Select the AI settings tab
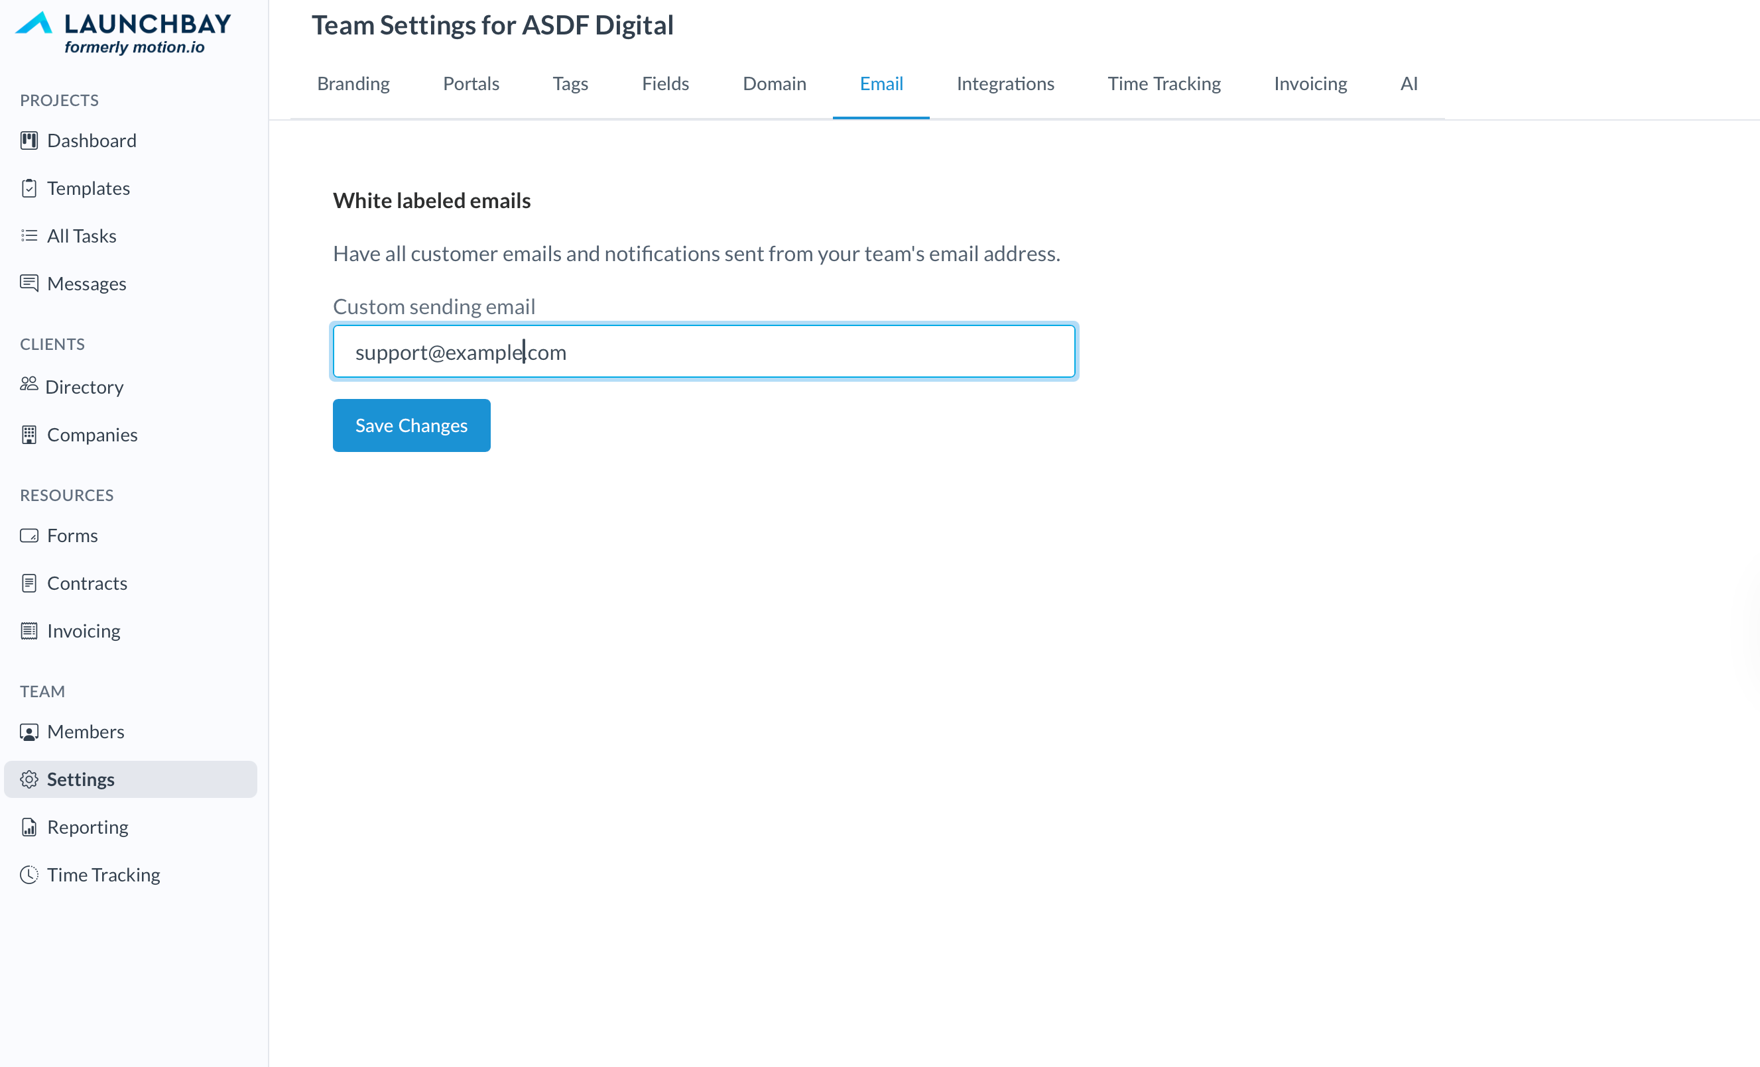The width and height of the screenshot is (1760, 1067). pyautogui.click(x=1408, y=84)
